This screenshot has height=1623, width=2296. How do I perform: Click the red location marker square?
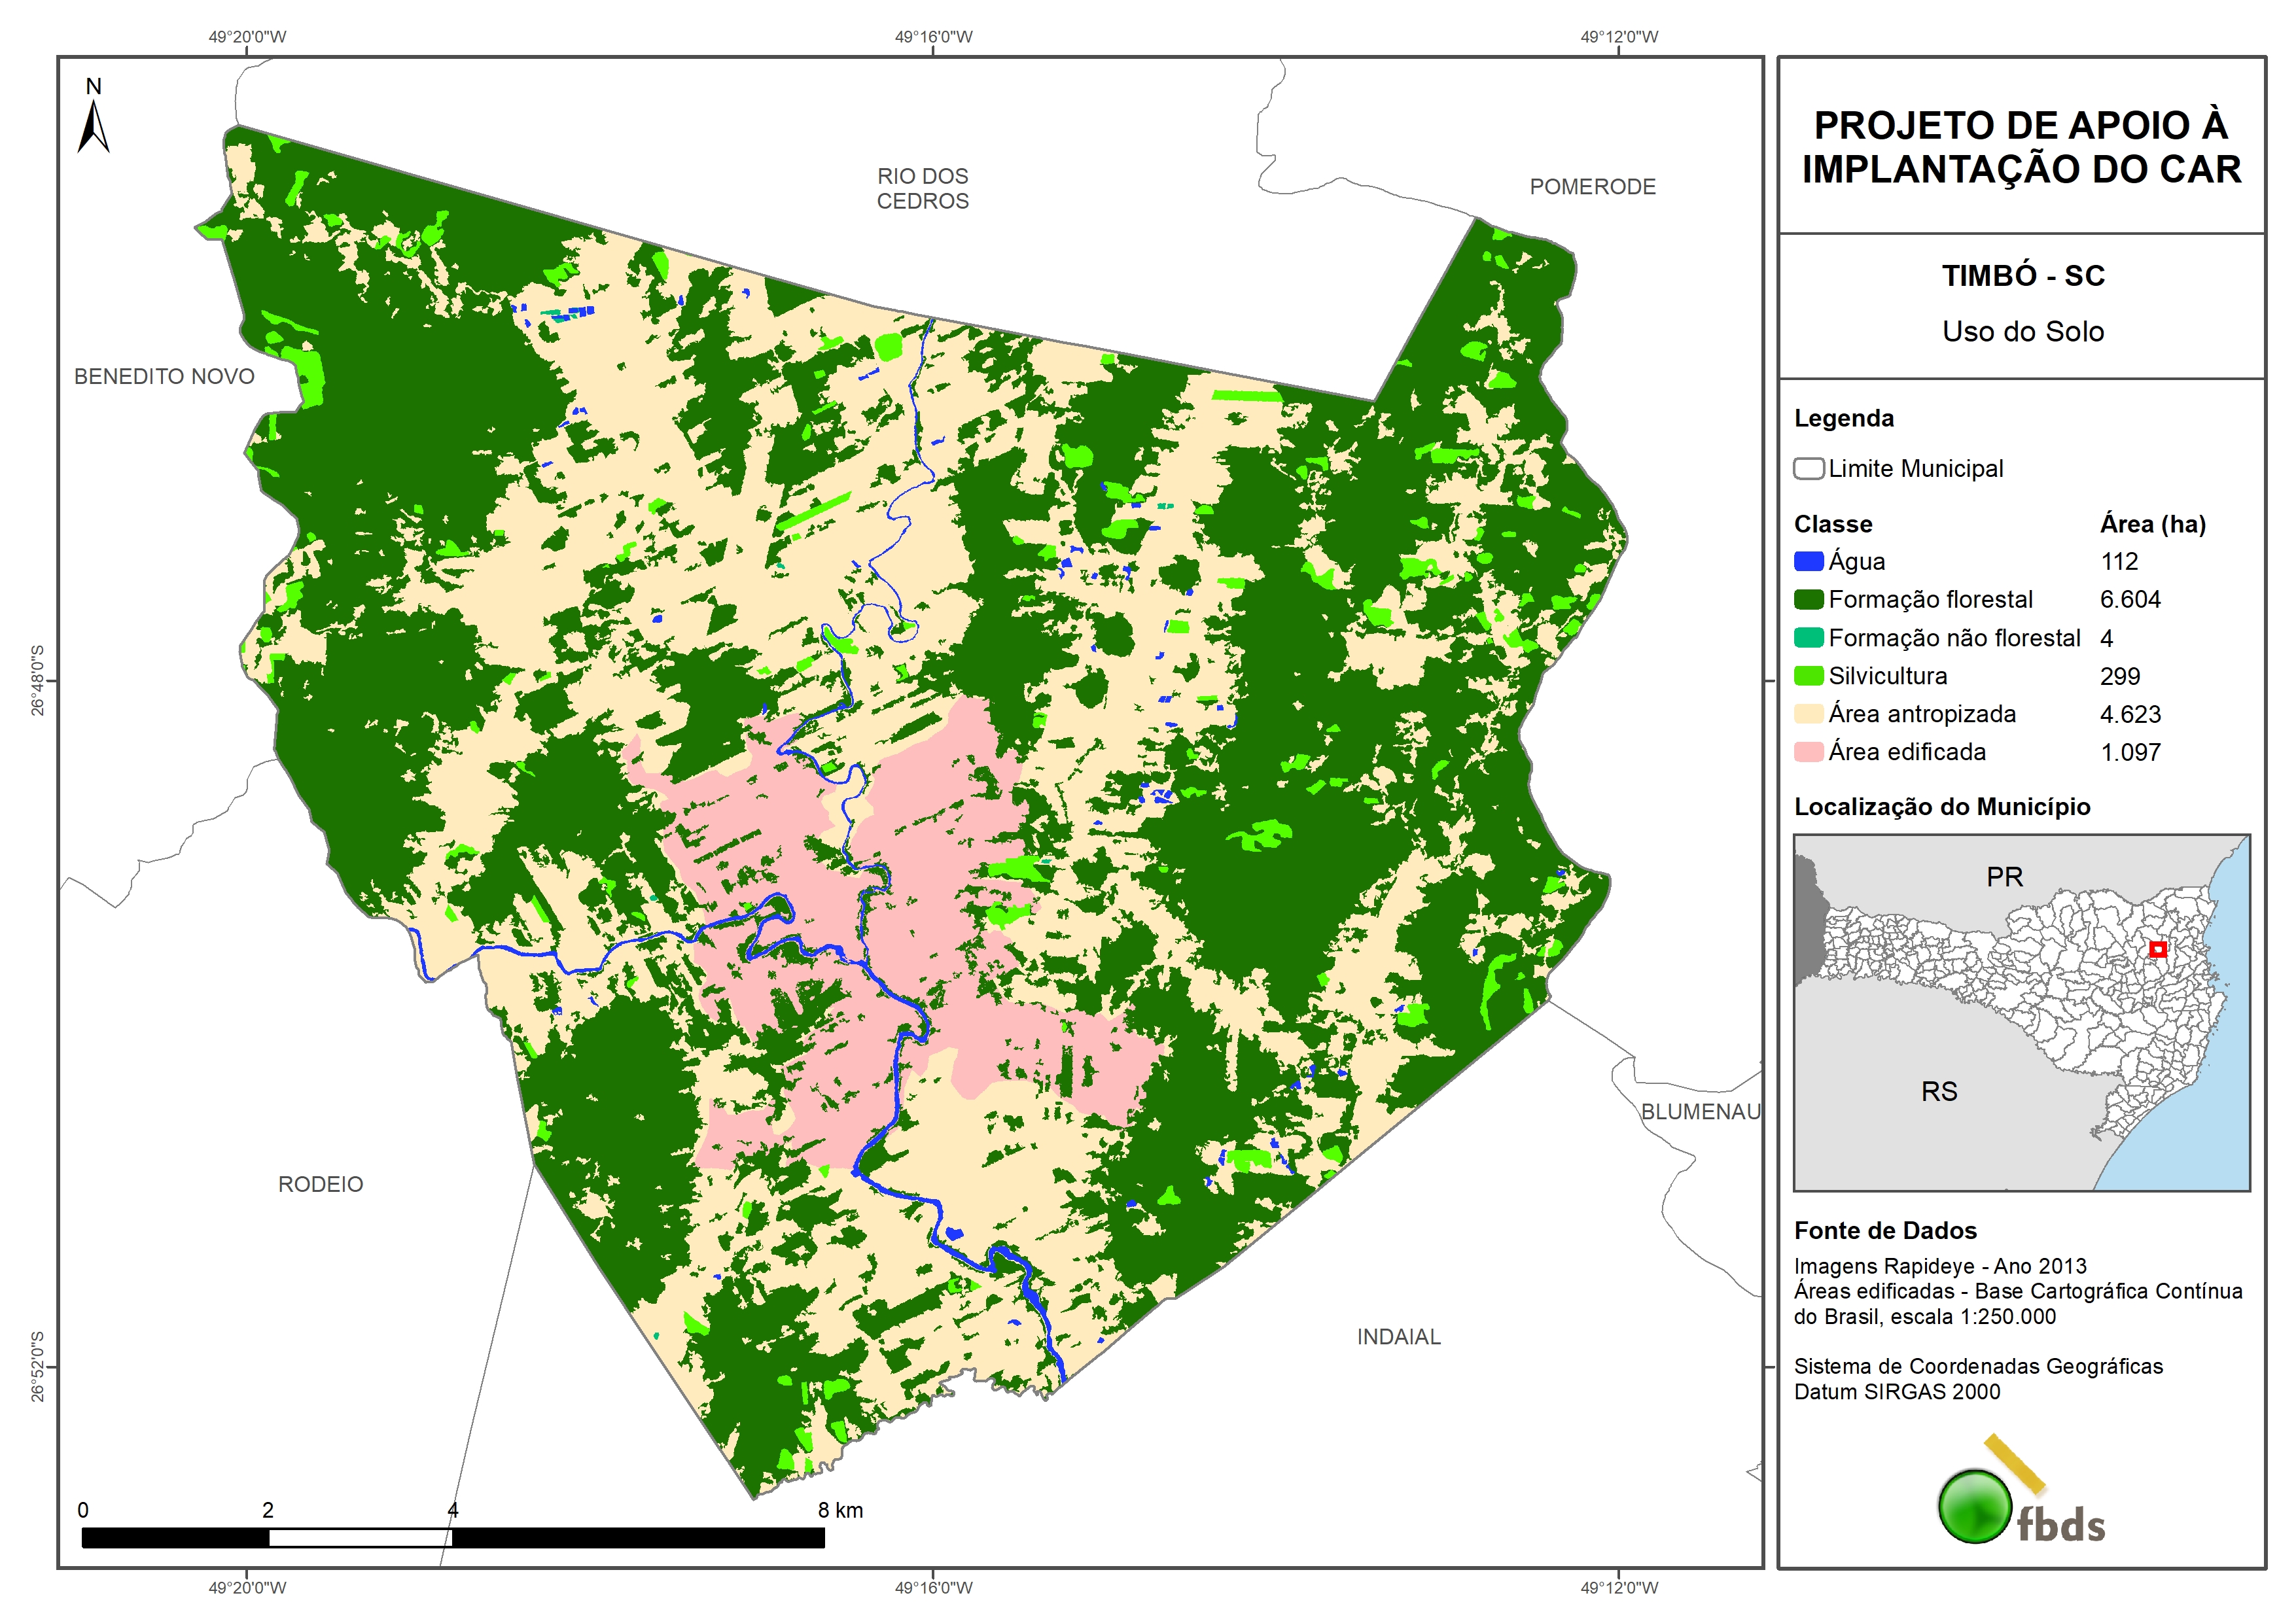pyautogui.click(x=2157, y=949)
